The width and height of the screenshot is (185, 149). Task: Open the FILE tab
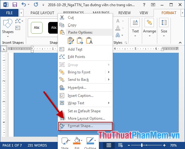9,13
